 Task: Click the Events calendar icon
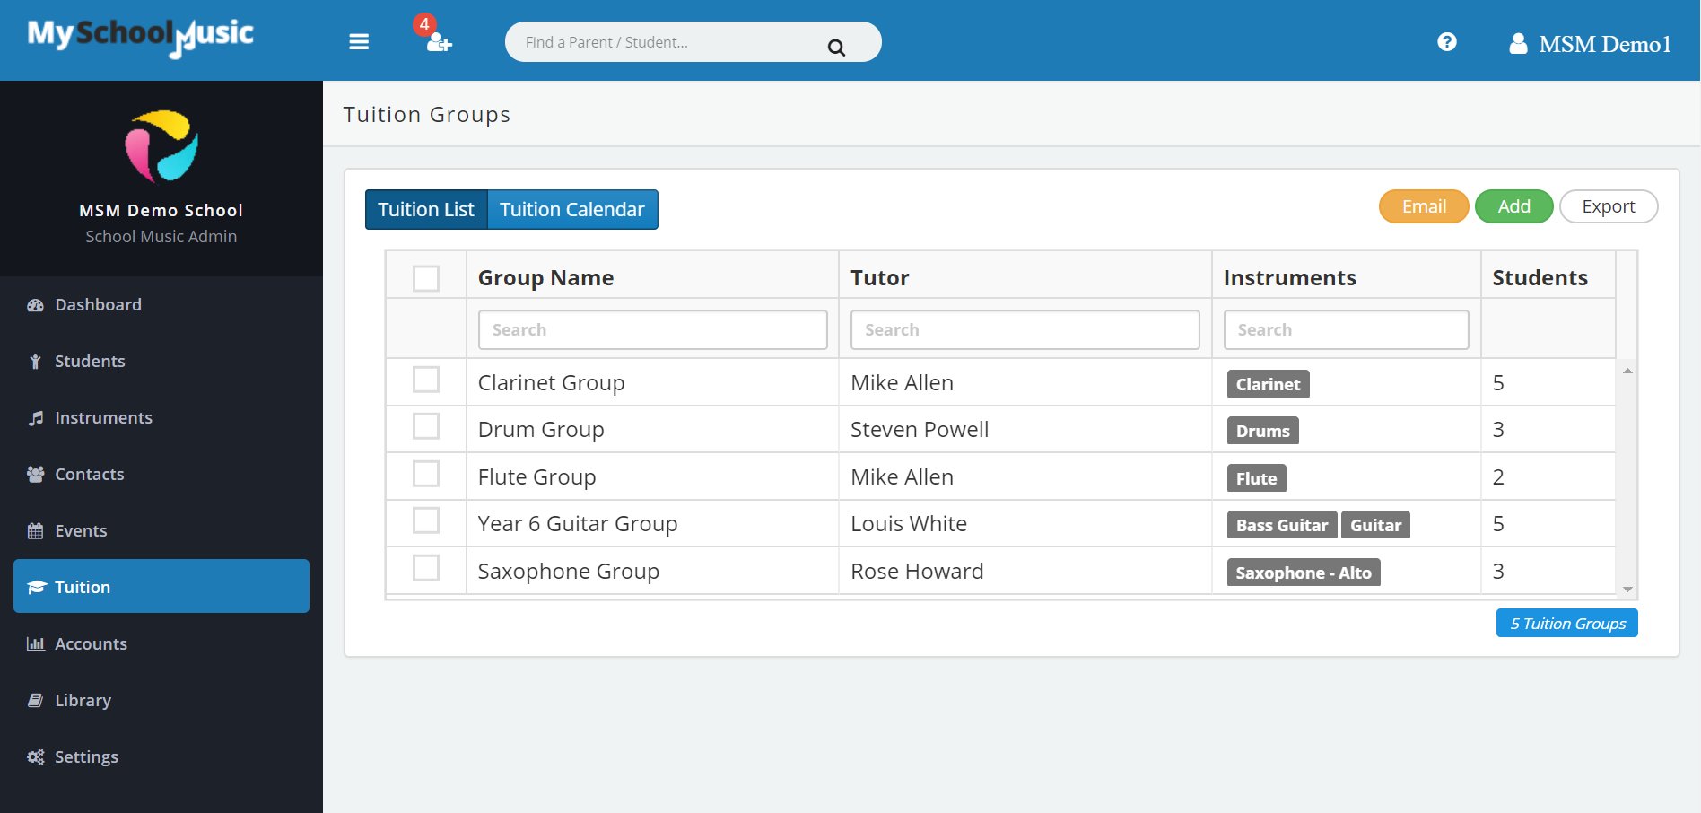tap(35, 530)
